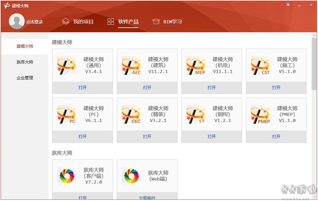Click the 族库大师 (客户端) V7.2.0 label
Viewport: 318px width, 201px height.
94,176
